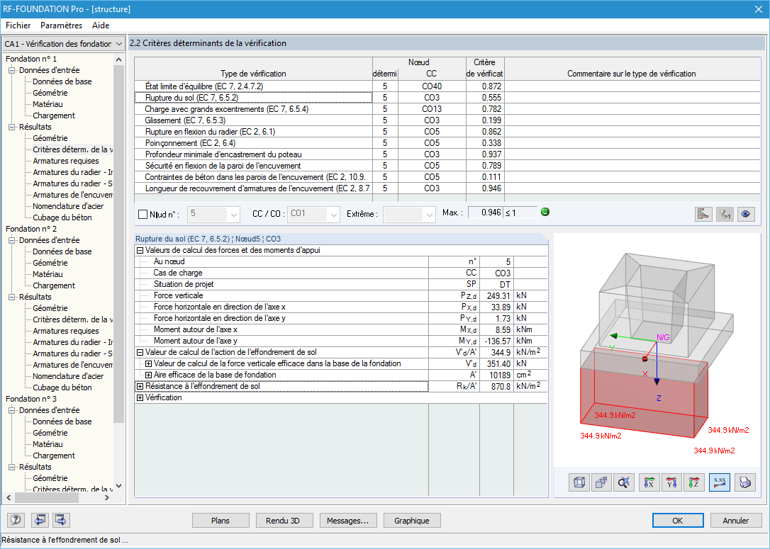Click the funnel filter >1 icon
This screenshot has height=549, width=770.
pos(725,214)
